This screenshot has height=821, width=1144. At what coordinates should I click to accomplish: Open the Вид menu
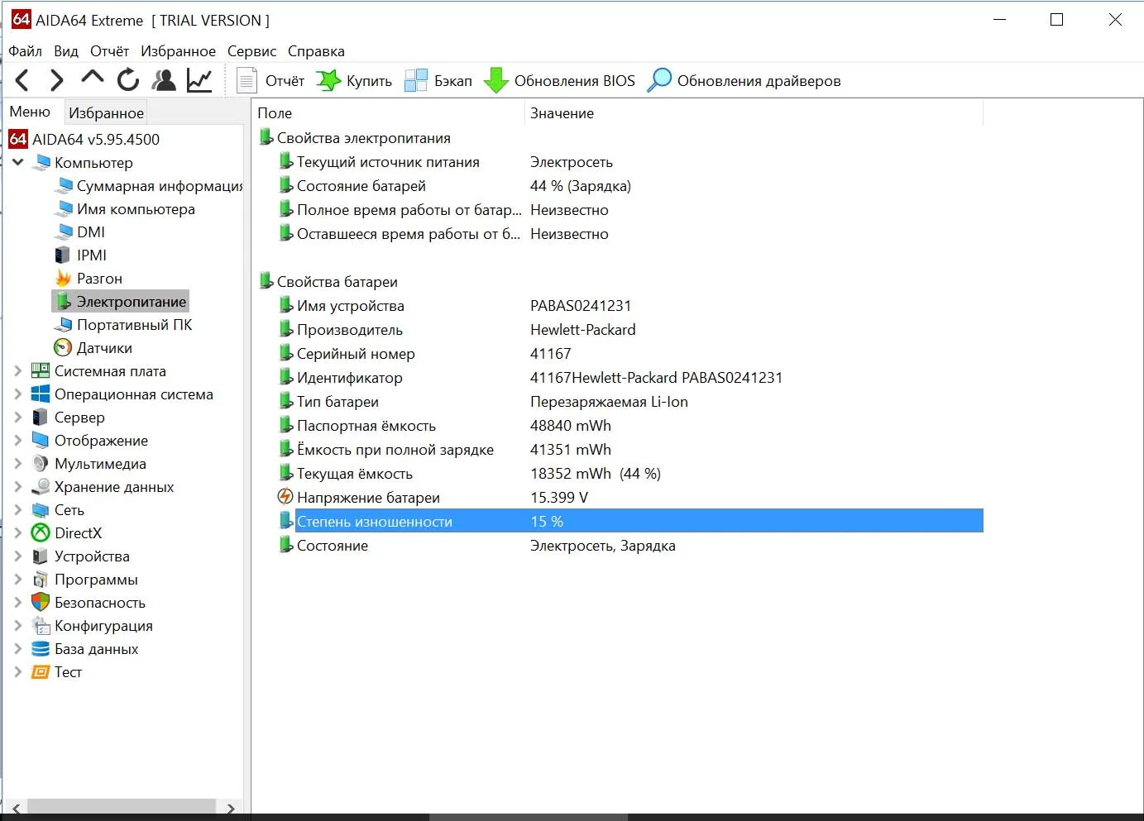[66, 51]
